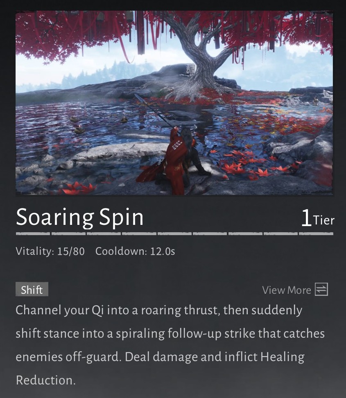Click the skill description's first line
Screen dimensions: 346x398
159,310
